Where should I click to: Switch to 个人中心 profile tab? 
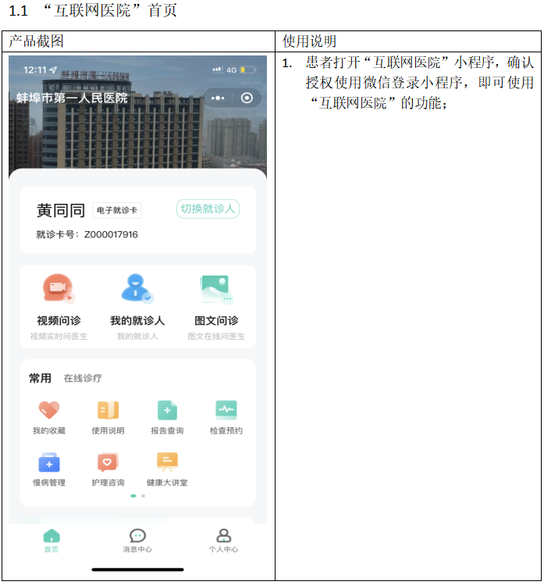pos(223,540)
